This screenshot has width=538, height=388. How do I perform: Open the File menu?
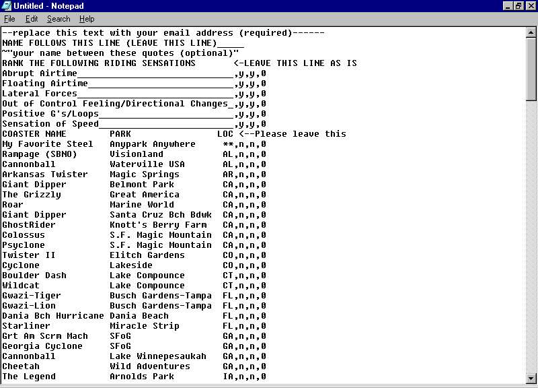point(9,19)
